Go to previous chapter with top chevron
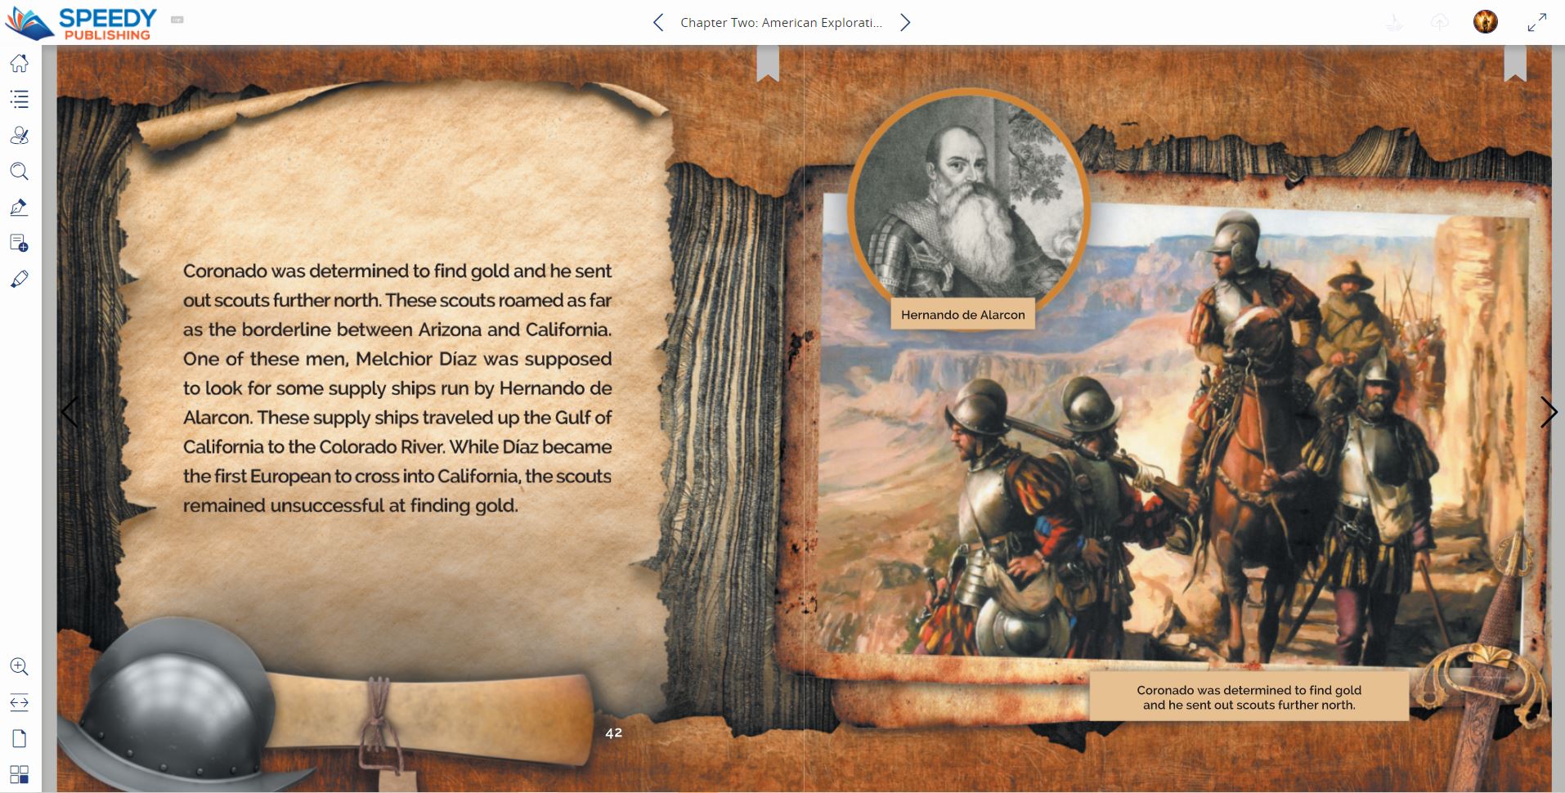Screen dimensions: 1565x793 click(x=658, y=22)
